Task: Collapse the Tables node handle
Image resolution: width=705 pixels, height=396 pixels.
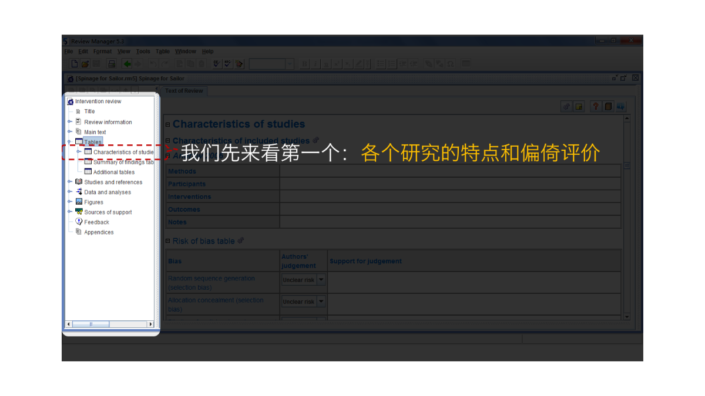Action: click(69, 141)
